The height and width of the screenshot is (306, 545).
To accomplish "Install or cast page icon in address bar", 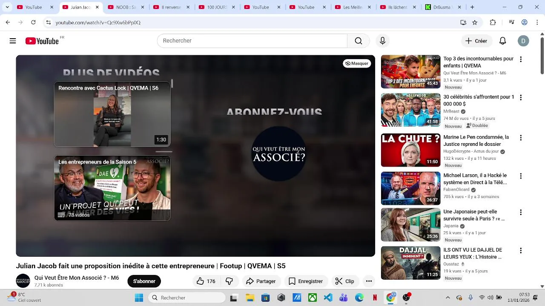I will pos(463,23).
